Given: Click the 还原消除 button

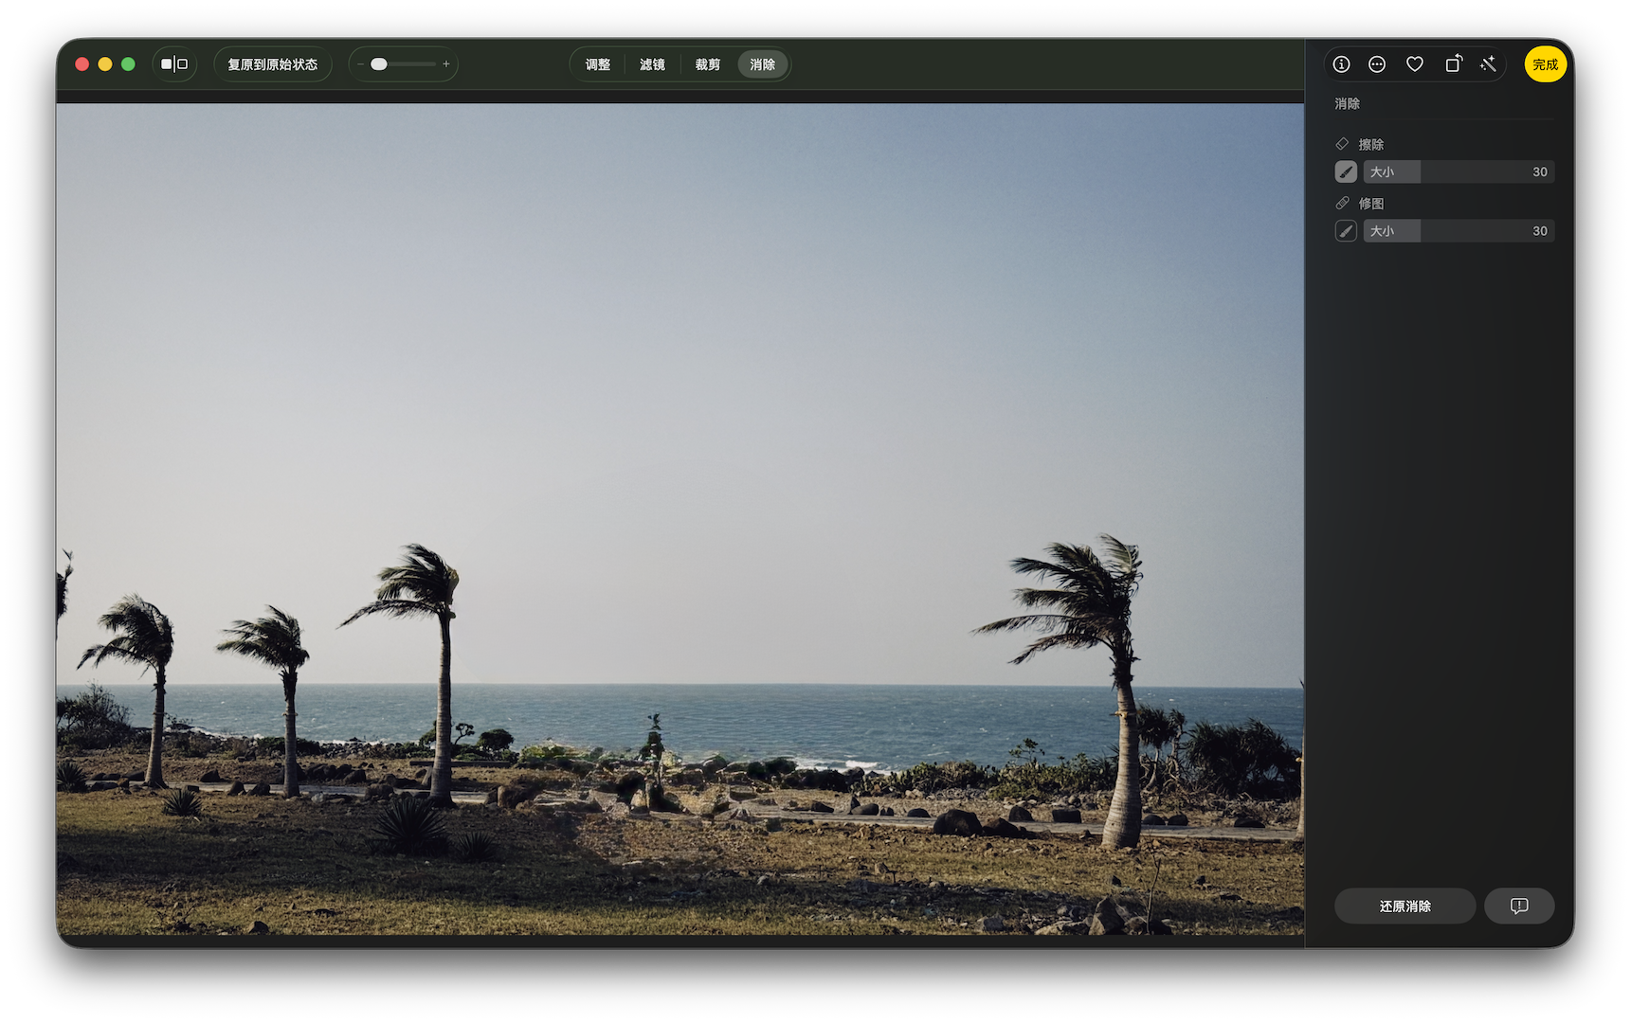Looking at the screenshot, I should tap(1404, 906).
